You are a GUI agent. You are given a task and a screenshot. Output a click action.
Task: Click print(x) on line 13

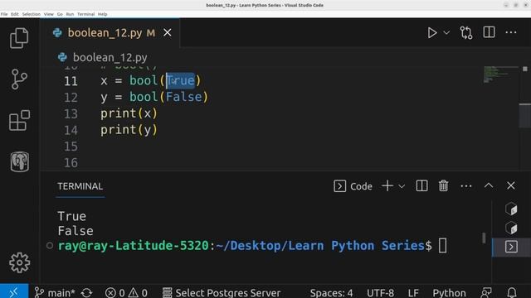(x=129, y=113)
